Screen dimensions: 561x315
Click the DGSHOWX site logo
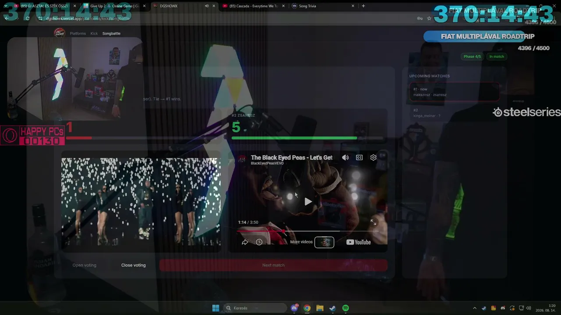59,33
